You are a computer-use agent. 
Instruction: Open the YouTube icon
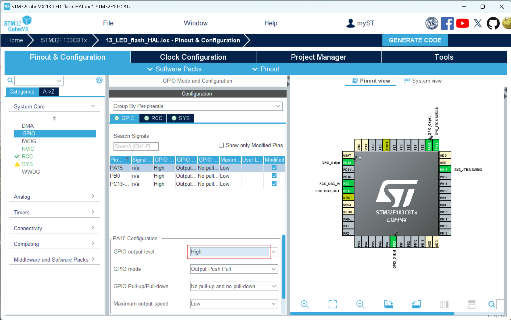pos(462,23)
